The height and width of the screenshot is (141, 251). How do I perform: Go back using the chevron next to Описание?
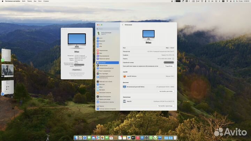click(x=123, y=25)
